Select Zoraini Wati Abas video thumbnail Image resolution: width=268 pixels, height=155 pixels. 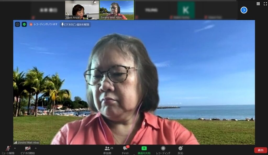point(117,10)
